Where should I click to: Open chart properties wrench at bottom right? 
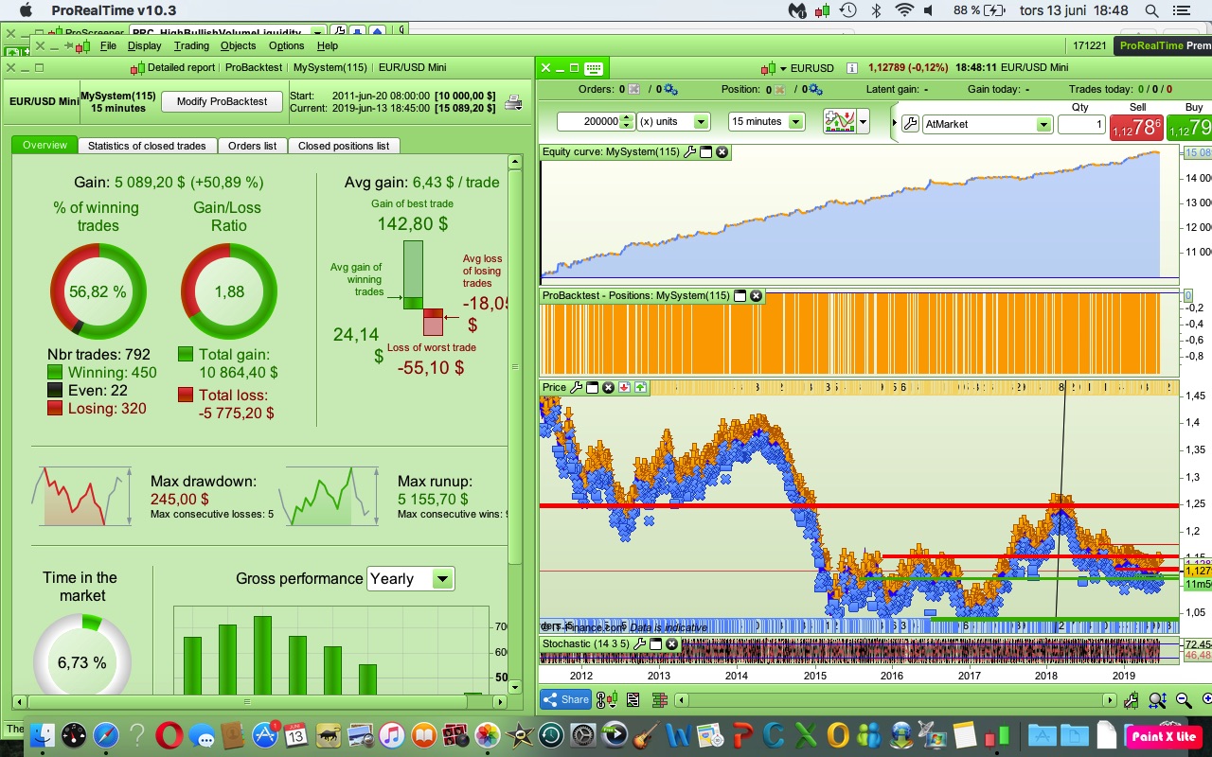coord(1132,700)
